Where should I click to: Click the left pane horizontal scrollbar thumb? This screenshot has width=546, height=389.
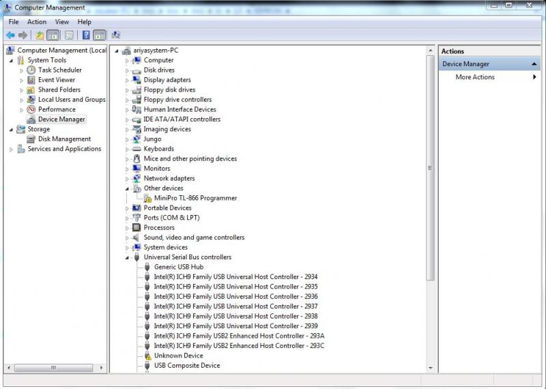53,368
